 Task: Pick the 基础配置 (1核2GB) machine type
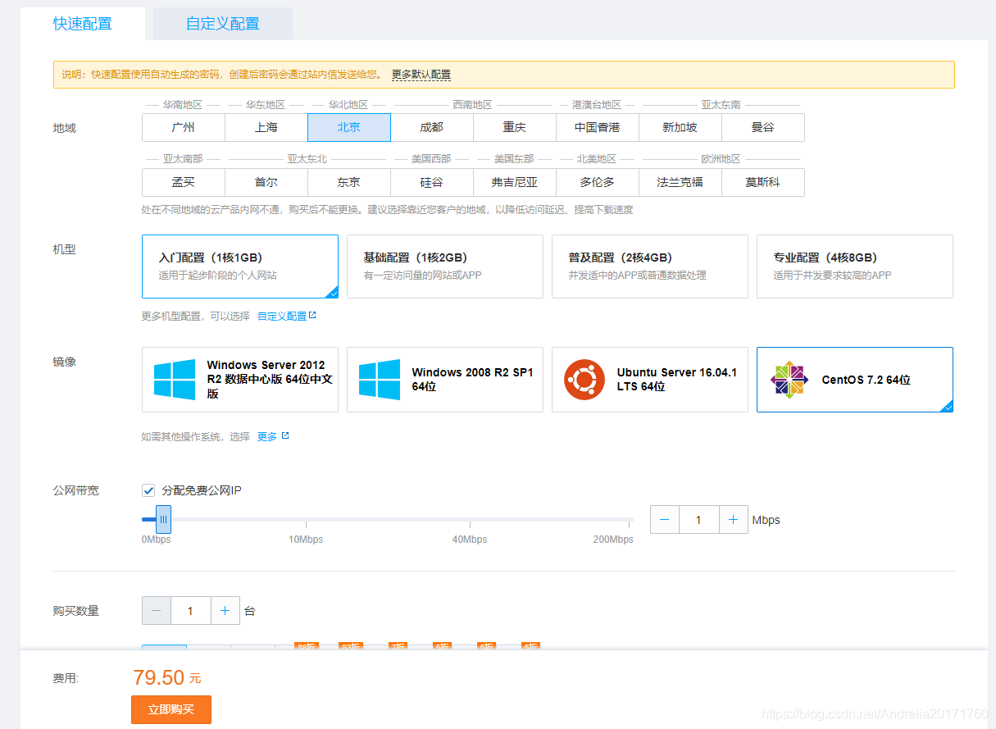pos(445,267)
